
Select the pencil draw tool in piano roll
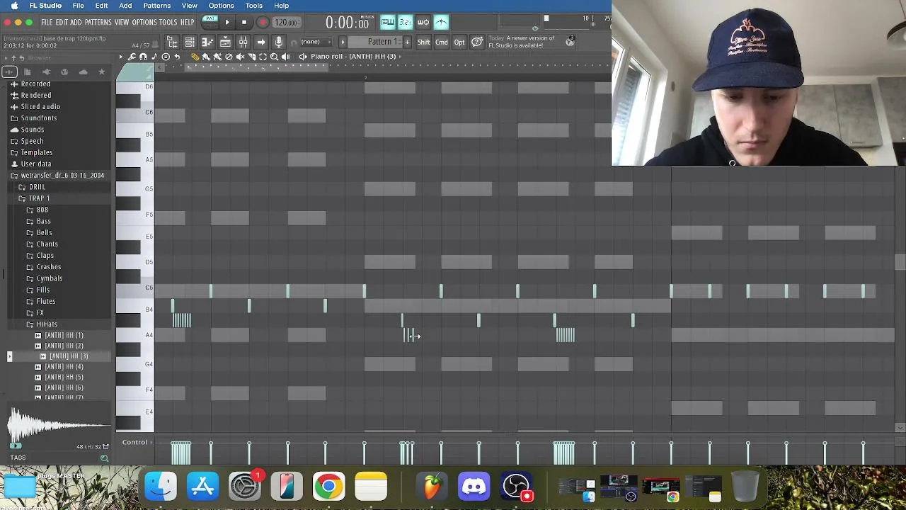click(x=195, y=57)
